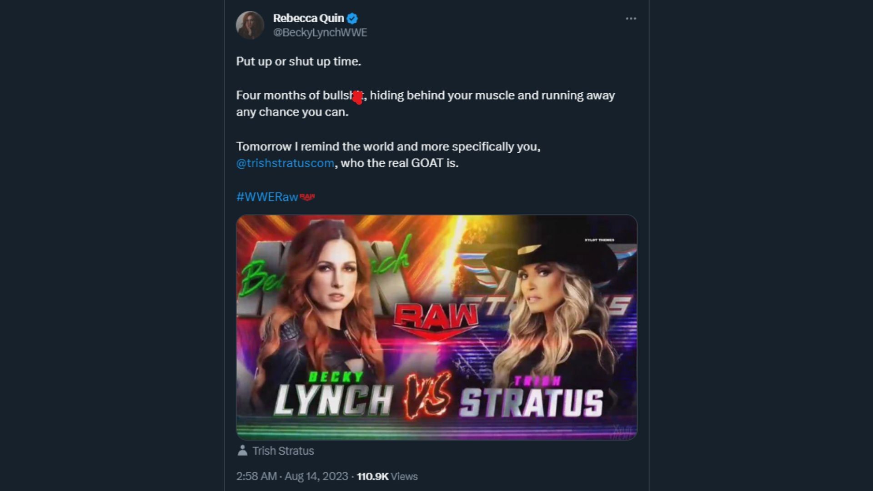Click the red scribble over the censored word

(358, 97)
